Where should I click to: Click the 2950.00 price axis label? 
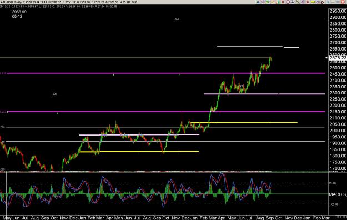338,11
